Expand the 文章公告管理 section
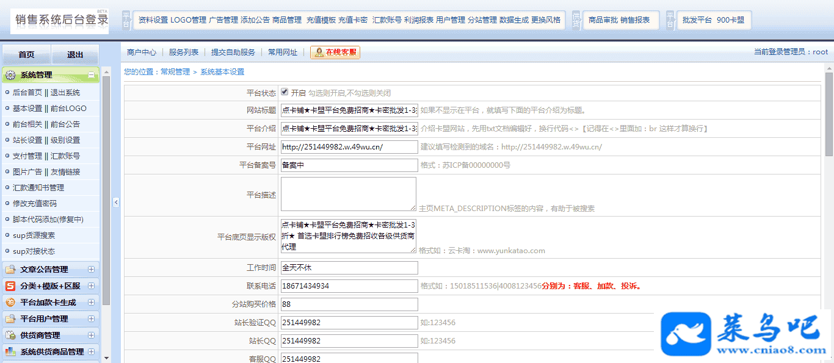 pos(91,270)
